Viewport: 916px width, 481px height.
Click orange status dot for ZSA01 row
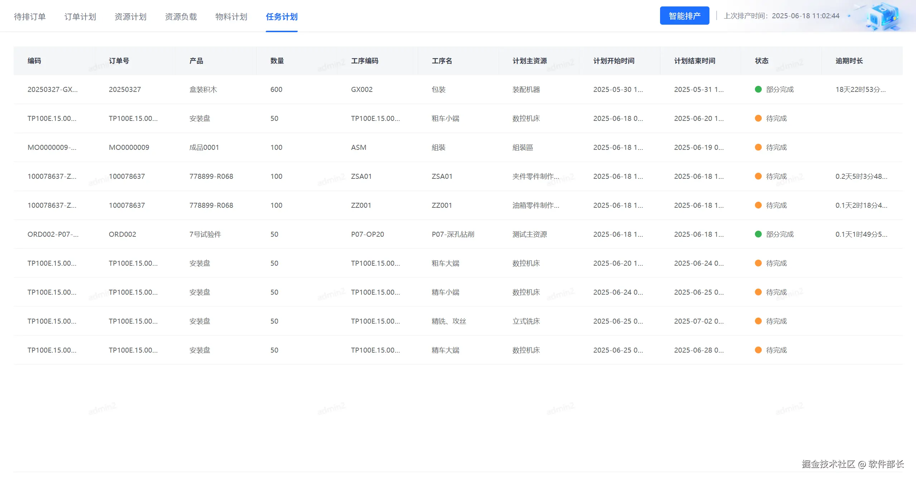[758, 176]
